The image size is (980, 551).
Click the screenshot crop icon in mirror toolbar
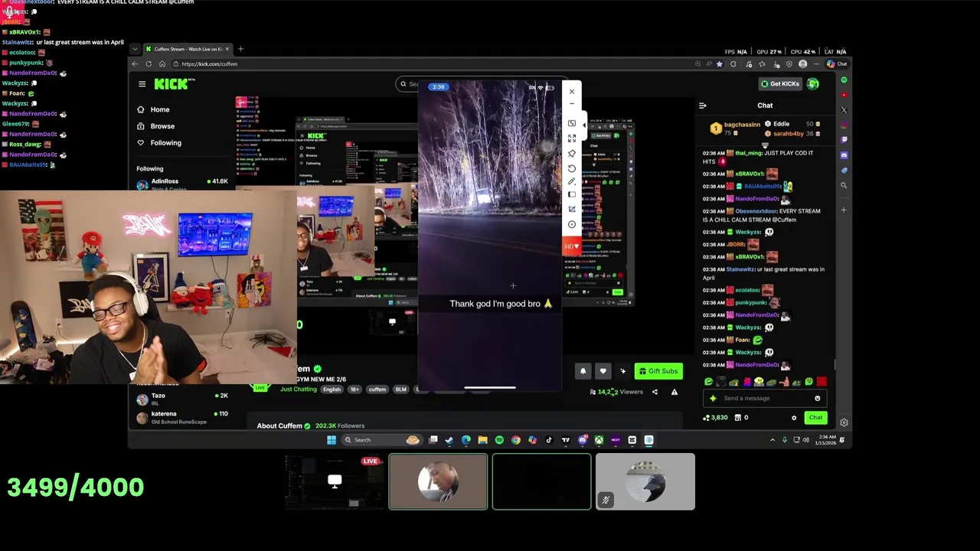coord(571,210)
